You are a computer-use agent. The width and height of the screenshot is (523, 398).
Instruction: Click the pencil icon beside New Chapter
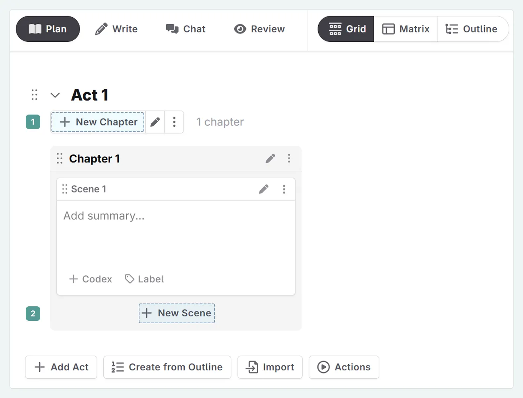click(155, 122)
